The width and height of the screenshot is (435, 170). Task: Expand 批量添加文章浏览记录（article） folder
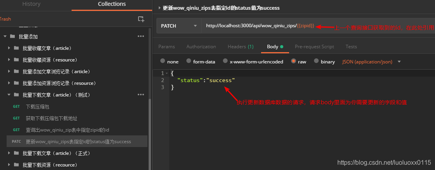pyautogui.click(x=9, y=71)
